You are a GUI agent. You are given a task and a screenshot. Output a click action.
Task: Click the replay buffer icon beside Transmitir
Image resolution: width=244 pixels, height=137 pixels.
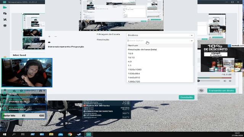[201, 91]
